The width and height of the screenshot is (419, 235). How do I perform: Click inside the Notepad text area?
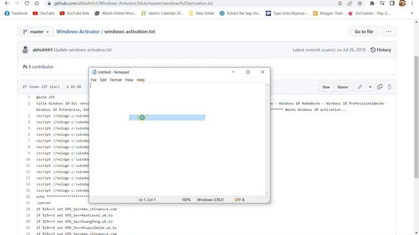[x=177, y=139]
